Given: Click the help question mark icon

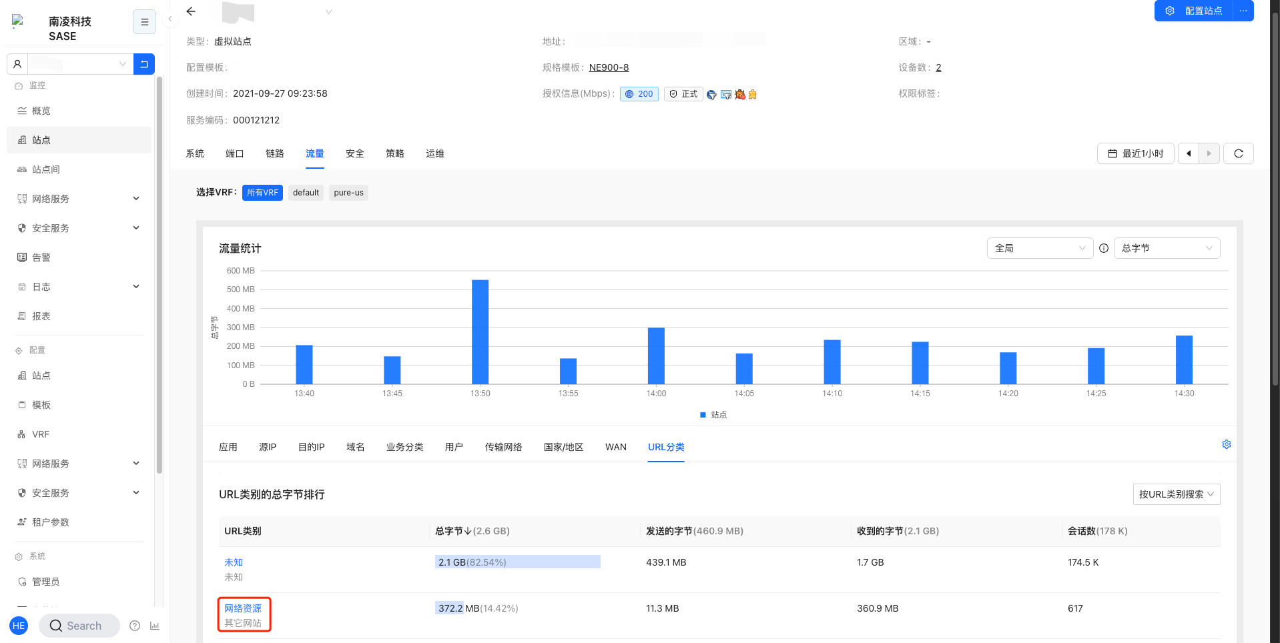Looking at the screenshot, I should pos(135,626).
